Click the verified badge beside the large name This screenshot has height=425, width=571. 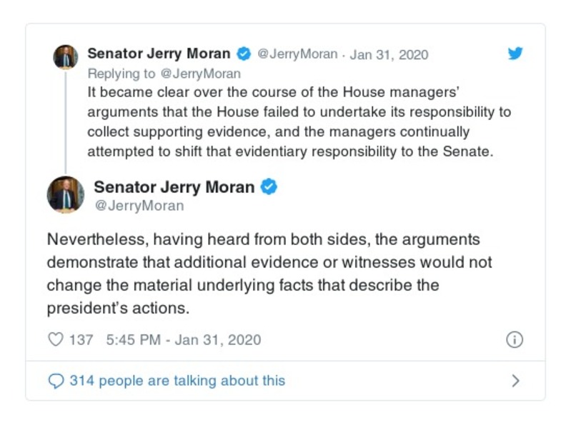pos(269,187)
